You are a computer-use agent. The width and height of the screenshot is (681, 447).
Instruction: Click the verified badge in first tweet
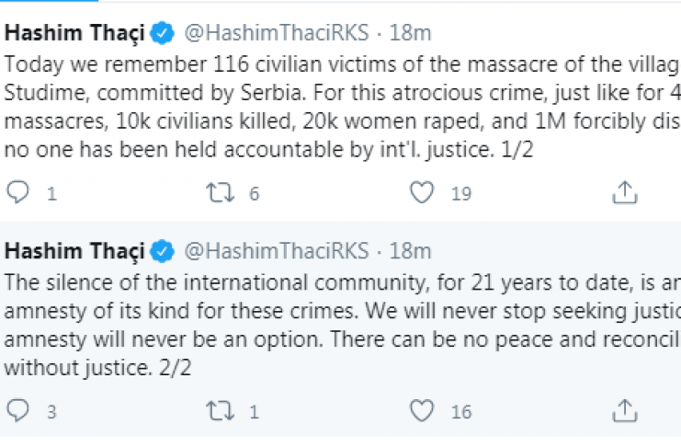click(x=163, y=35)
